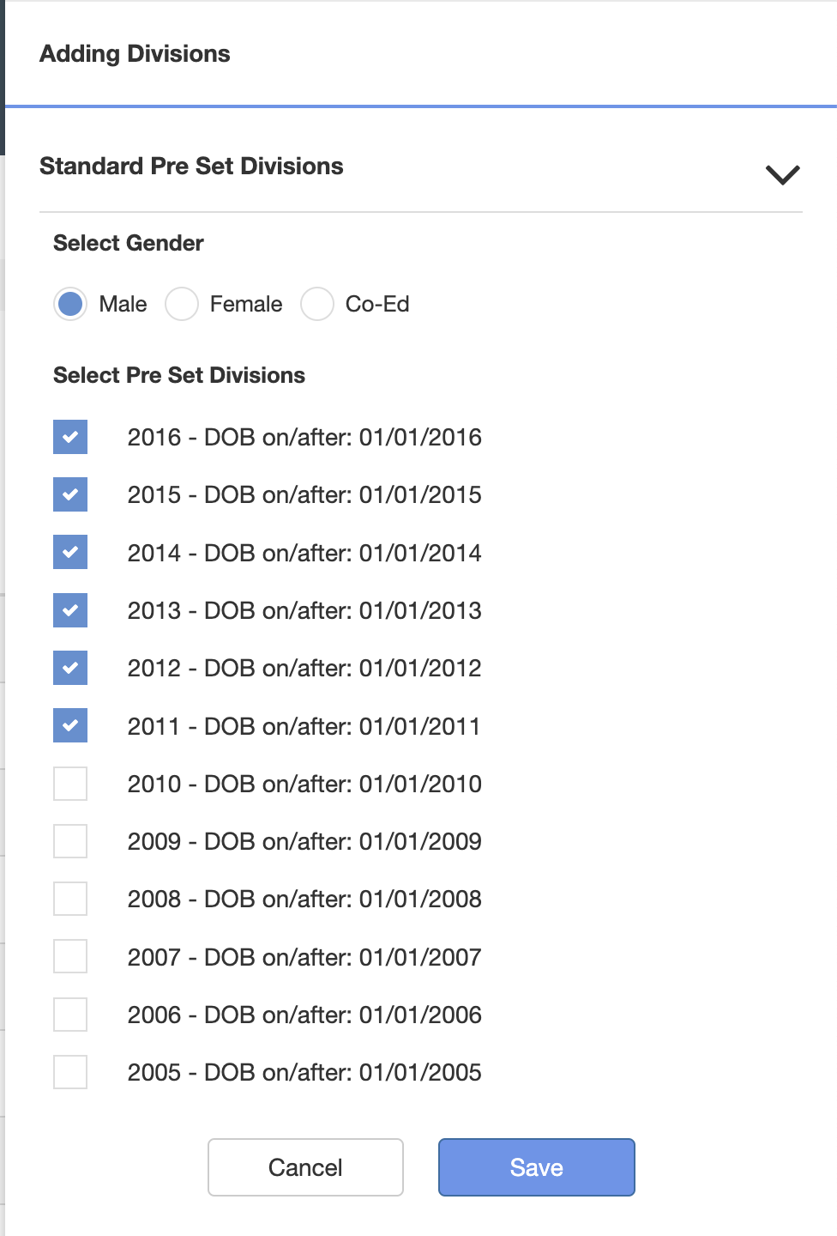Disable the 2012 division checkbox
The height and width of the screenshot is (1236, 837).
point(70,668)
